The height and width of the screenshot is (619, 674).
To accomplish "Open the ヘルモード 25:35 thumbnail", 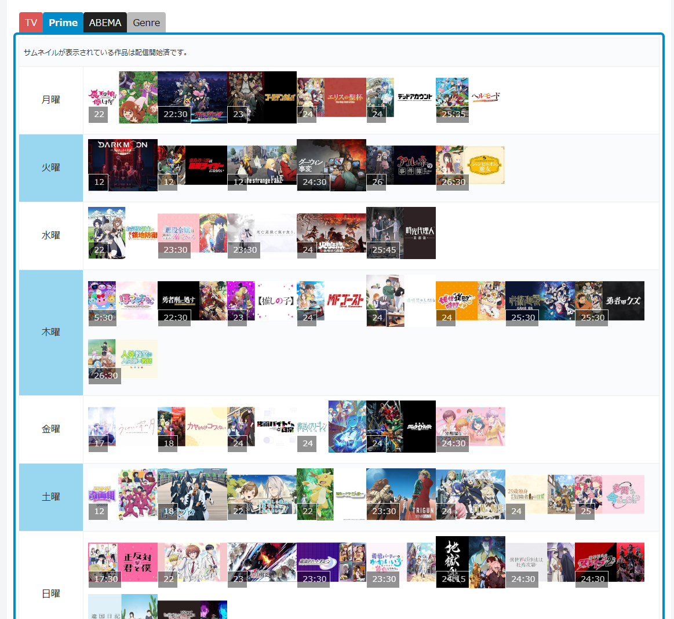I will (x=471, y=97).
